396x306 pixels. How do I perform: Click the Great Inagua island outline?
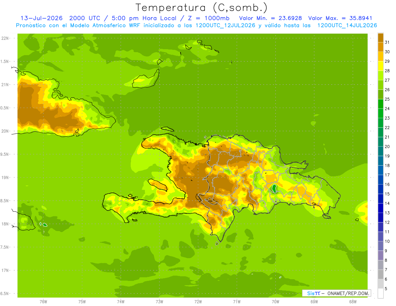(146, 79)
